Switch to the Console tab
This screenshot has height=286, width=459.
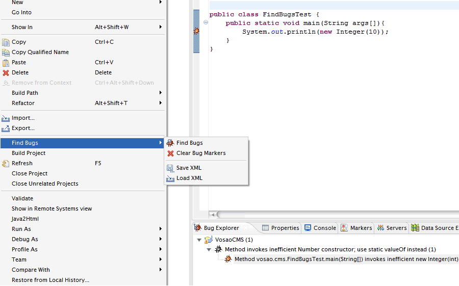[320, 228]
